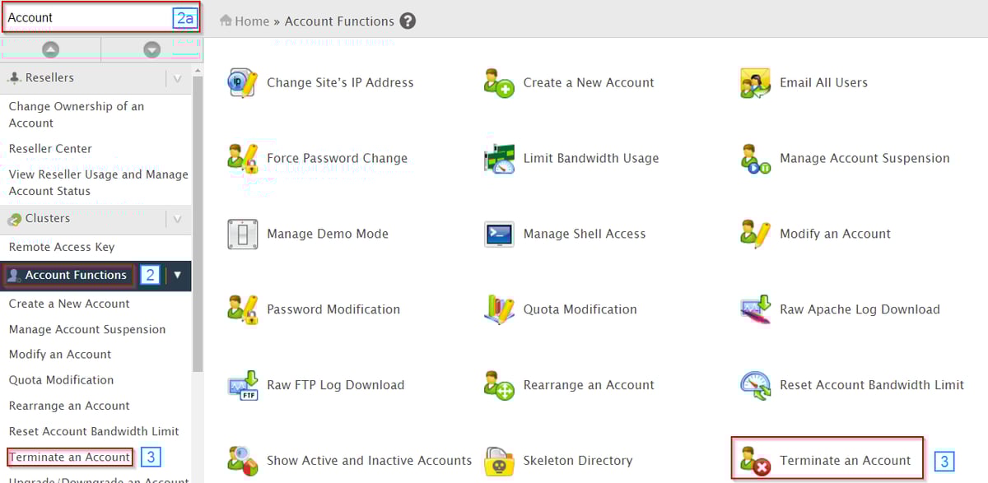988x483 pixels.
Task: Click the help question mark in the breadcrumb
Action: pos(408,21)
